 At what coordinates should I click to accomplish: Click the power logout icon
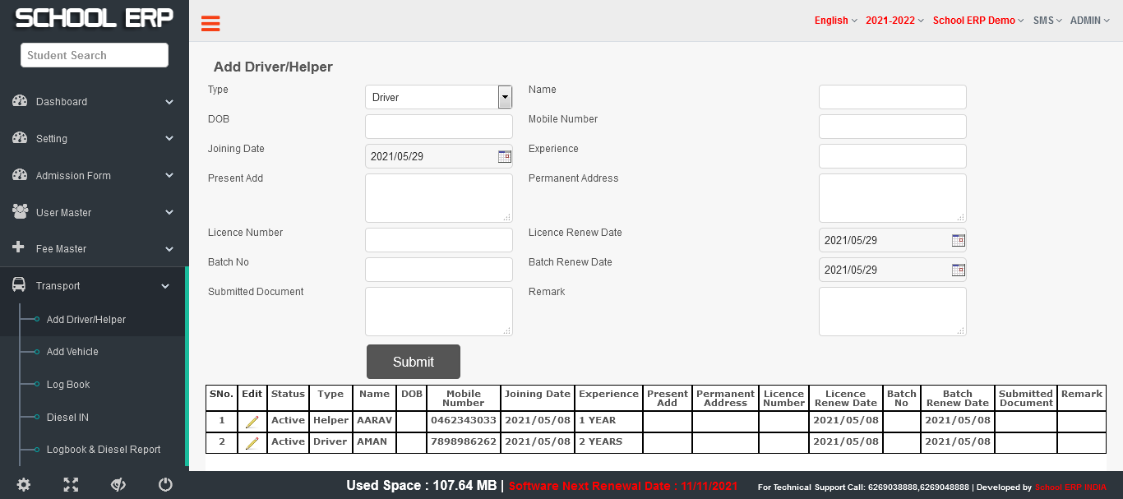click(x=165, y=485)
